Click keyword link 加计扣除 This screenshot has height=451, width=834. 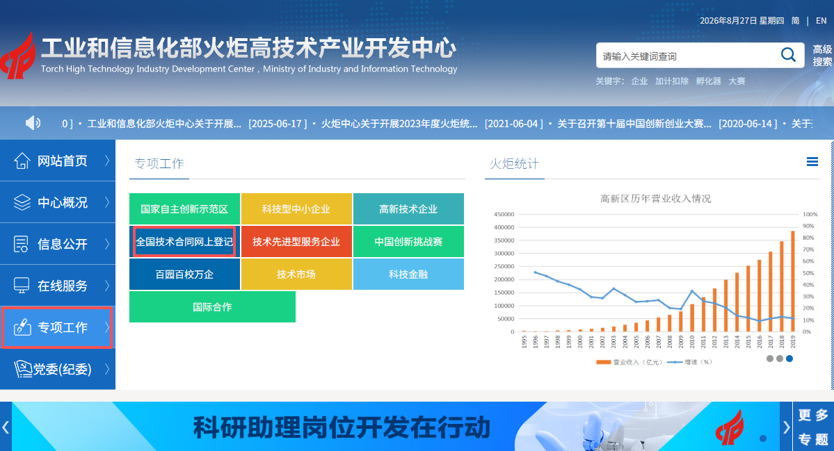(672, 81)
